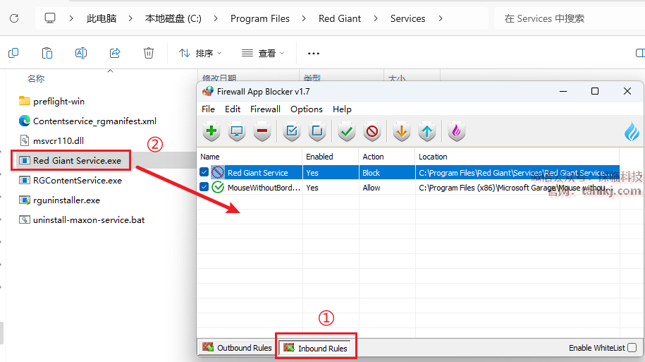Click the disable rule empty-box icon

317,131
